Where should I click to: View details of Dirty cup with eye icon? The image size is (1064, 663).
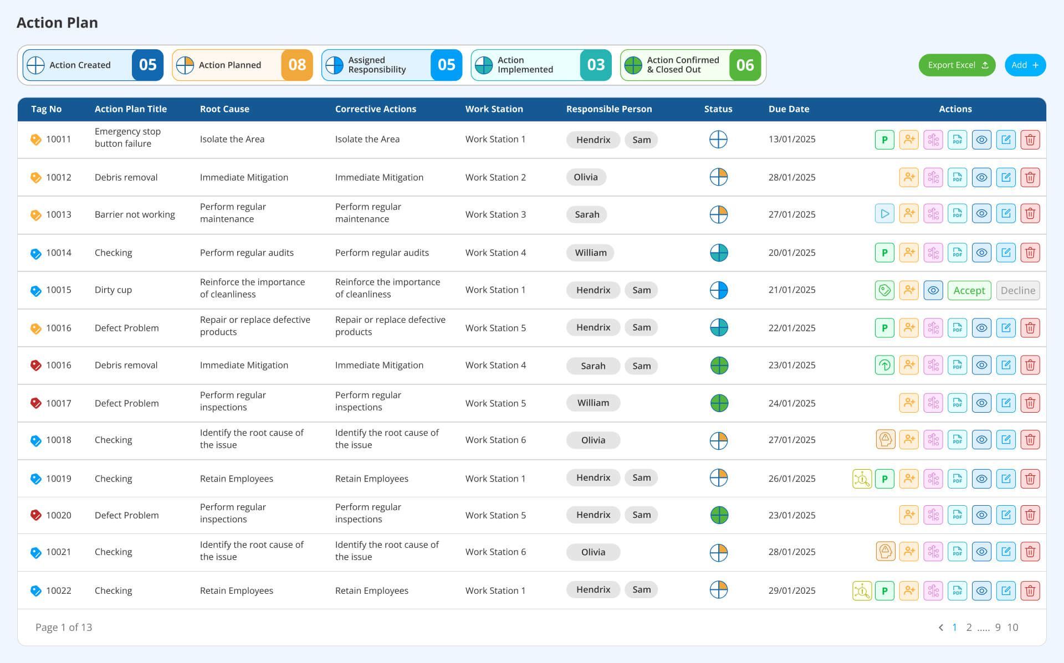point(933,290)
